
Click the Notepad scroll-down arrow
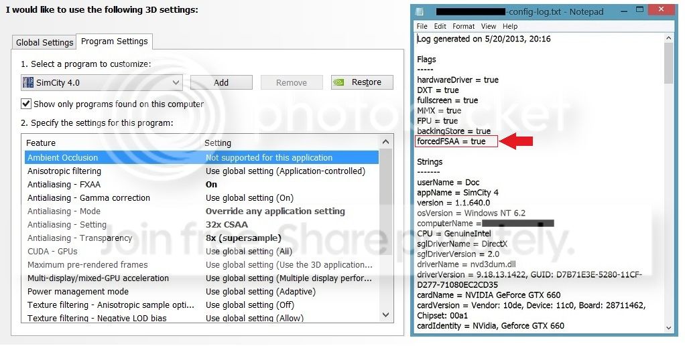click(x=669, y=327)
